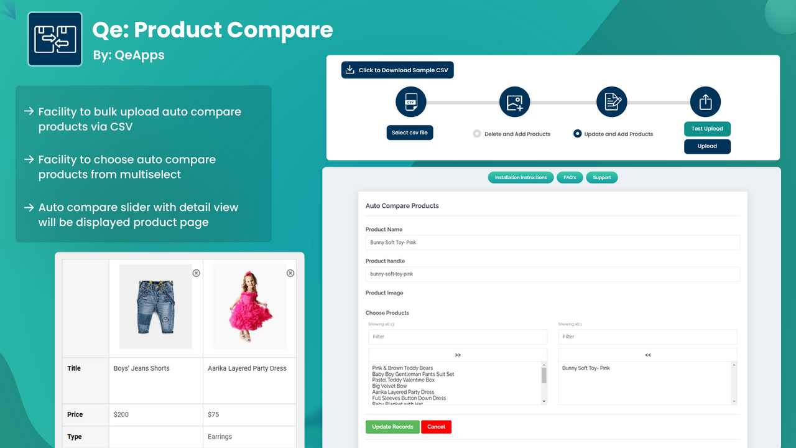The image size is (796, 448).
Task: Click the upload arrow step icon
Action: click(705, 101)
